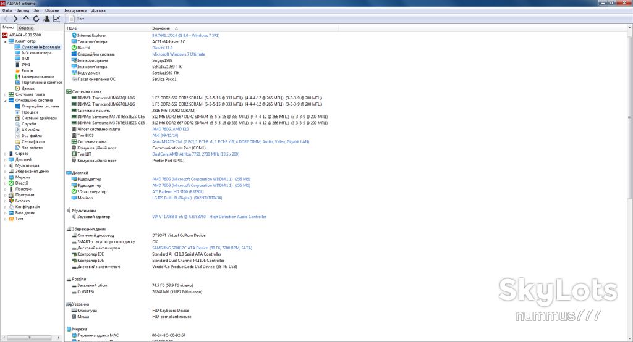Expand the Програми tree node
Screen dimensions: 633x342
point(5,195)
